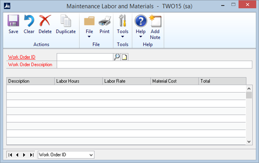This screenshot has width=259, height=163.
Task: Click the Add Note icon
Action: [155, 21]
